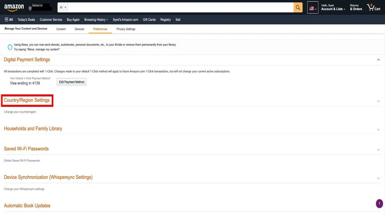The image size is (385, 216).
Task: Open Households and Family Library heading
Action: coord(33,128)
